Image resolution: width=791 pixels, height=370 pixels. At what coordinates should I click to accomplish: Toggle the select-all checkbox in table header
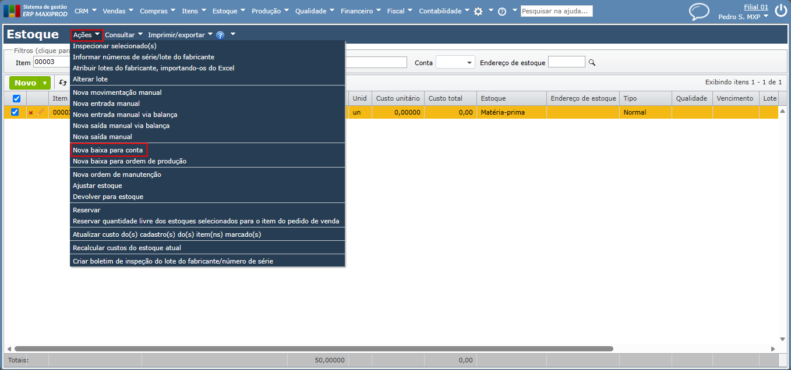[16, 98]
